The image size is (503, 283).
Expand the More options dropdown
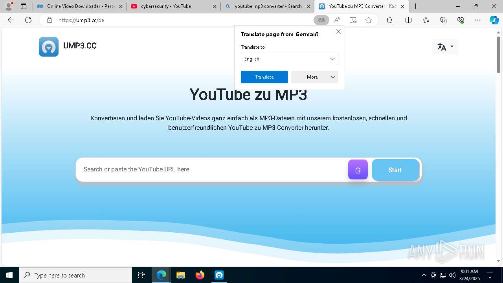pyautogui.click(x=314, y=77)
